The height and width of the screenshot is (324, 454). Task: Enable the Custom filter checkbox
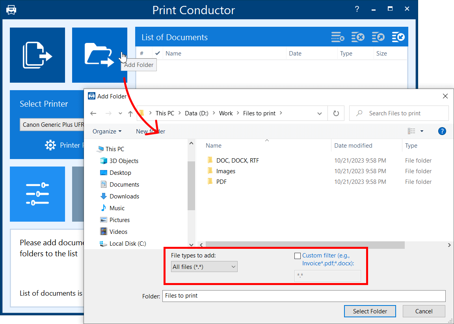(298, 256)
